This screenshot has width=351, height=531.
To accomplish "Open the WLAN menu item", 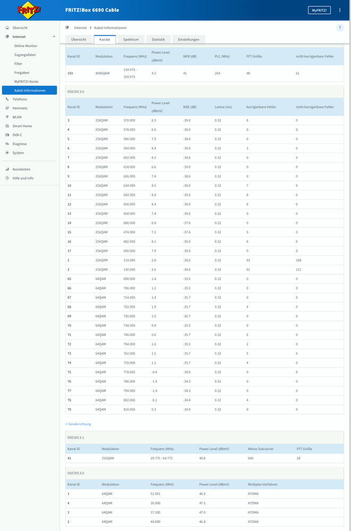I will 17,117.
